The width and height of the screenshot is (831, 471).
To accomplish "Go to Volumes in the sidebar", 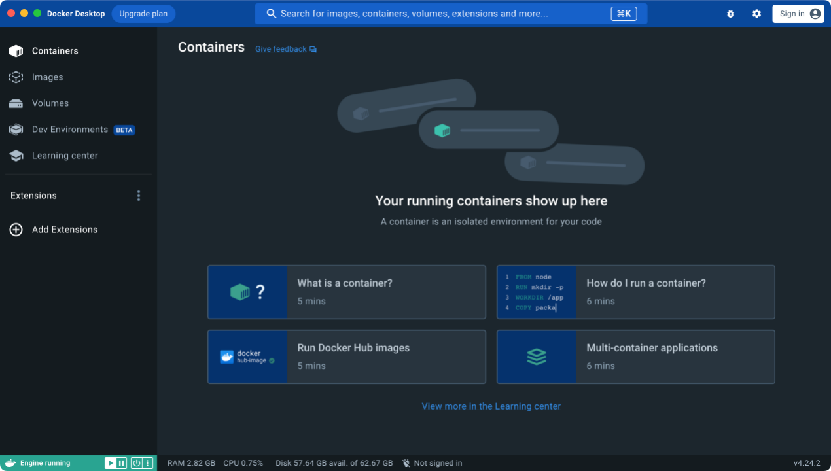I will click(79, 103).
